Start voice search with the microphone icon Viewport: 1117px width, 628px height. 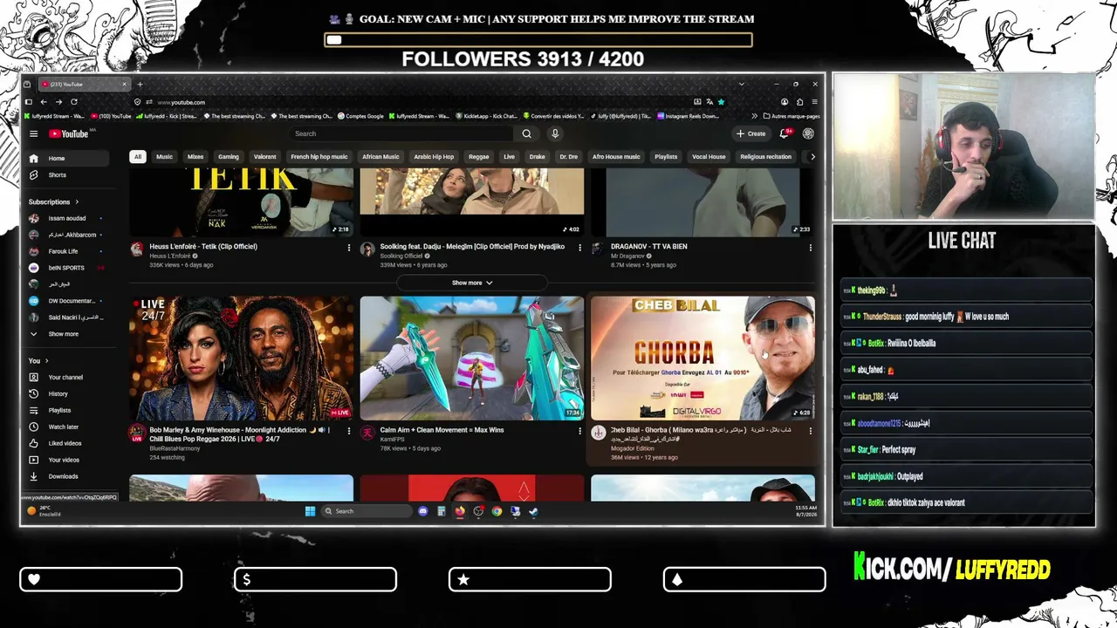point(555,133)
